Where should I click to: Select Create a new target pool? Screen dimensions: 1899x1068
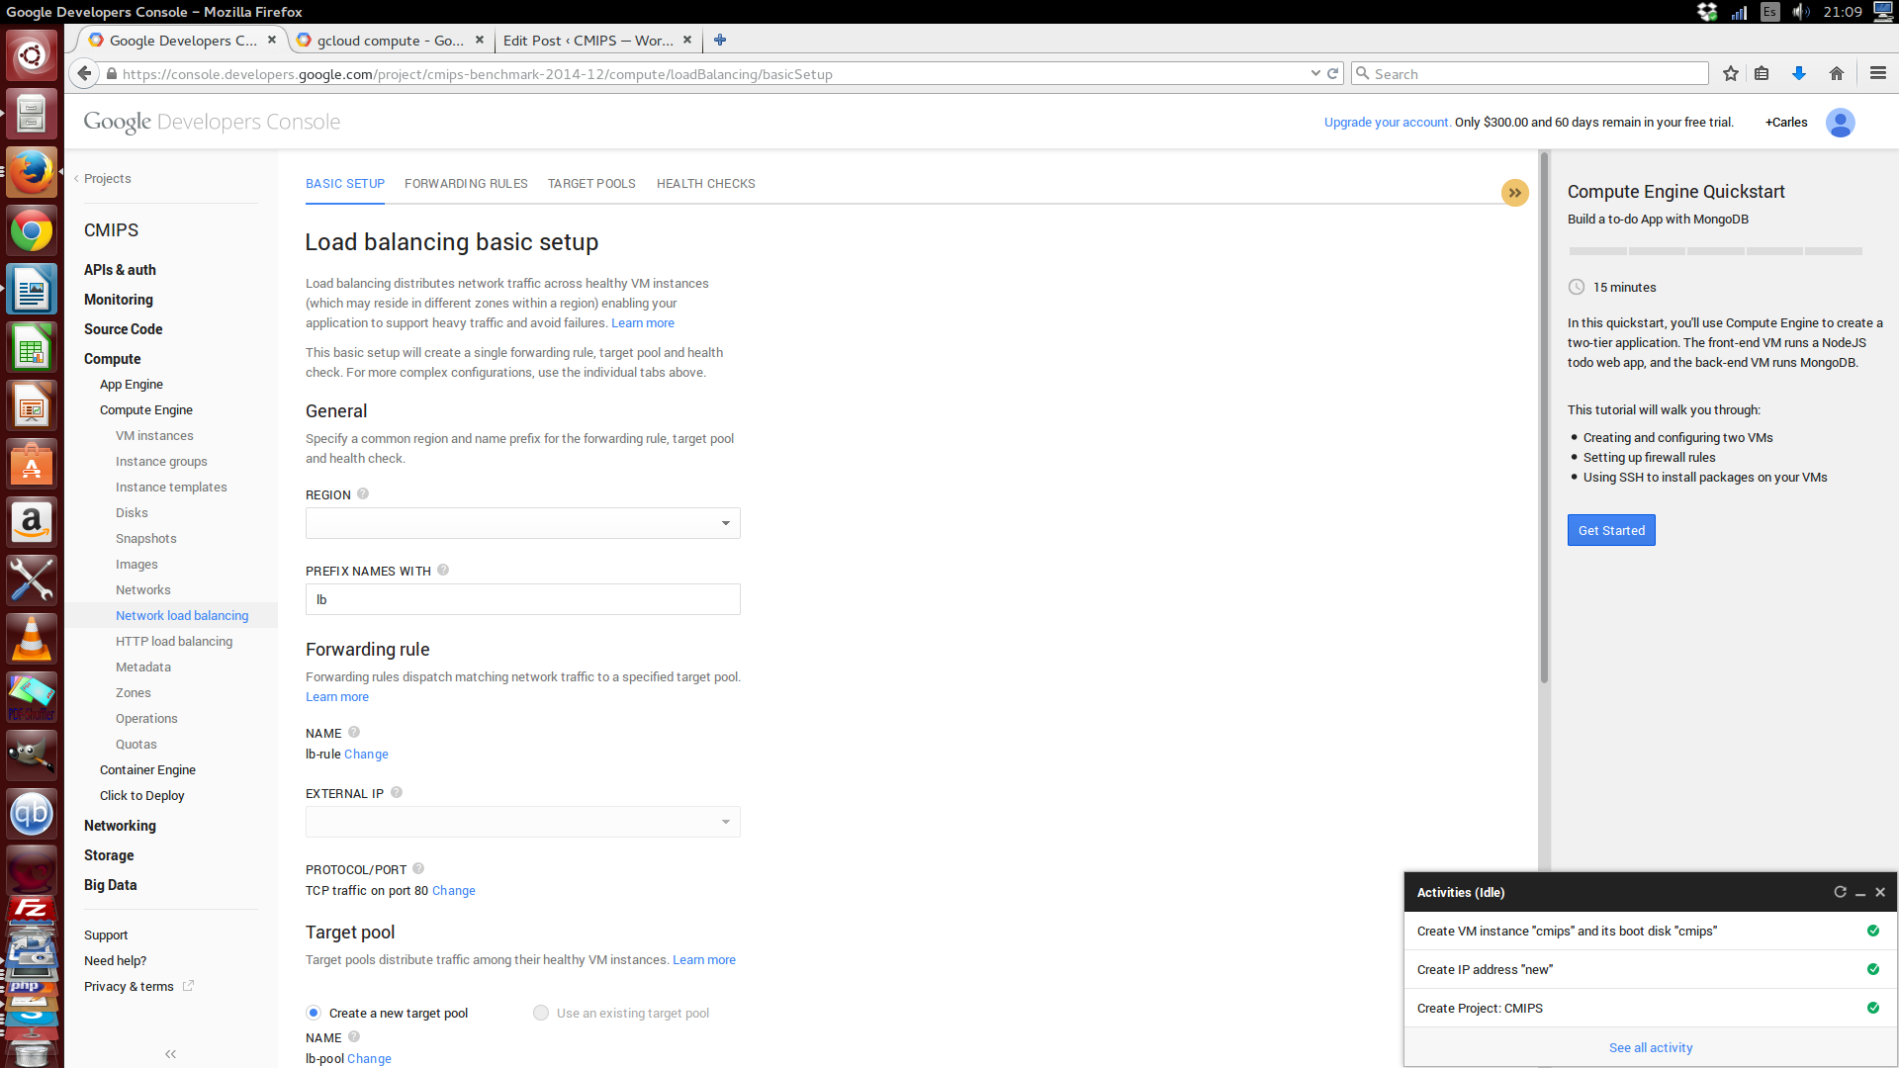click(x=314, y=1013)
